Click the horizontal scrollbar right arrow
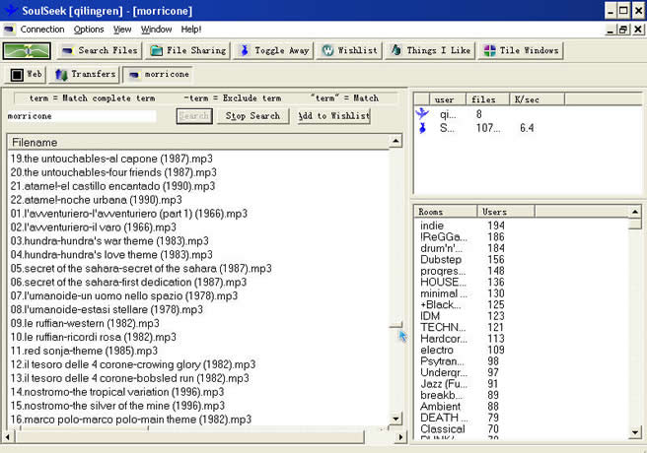The width and height of the screenshot is (647, 453). click(400, 436)
